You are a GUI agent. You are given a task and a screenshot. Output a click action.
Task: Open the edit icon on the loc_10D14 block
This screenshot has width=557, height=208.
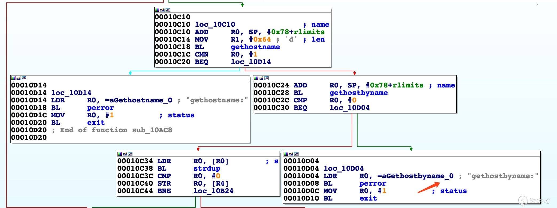coord(19,78)
